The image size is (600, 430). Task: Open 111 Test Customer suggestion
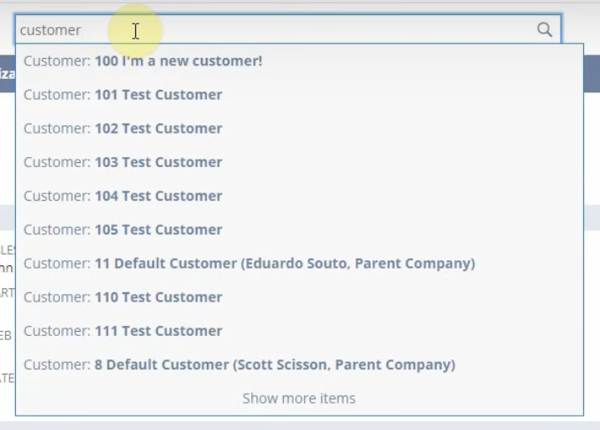click(299, 331)
